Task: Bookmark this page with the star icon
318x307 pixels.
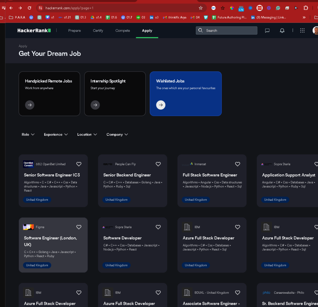Action: pos(200,8)
